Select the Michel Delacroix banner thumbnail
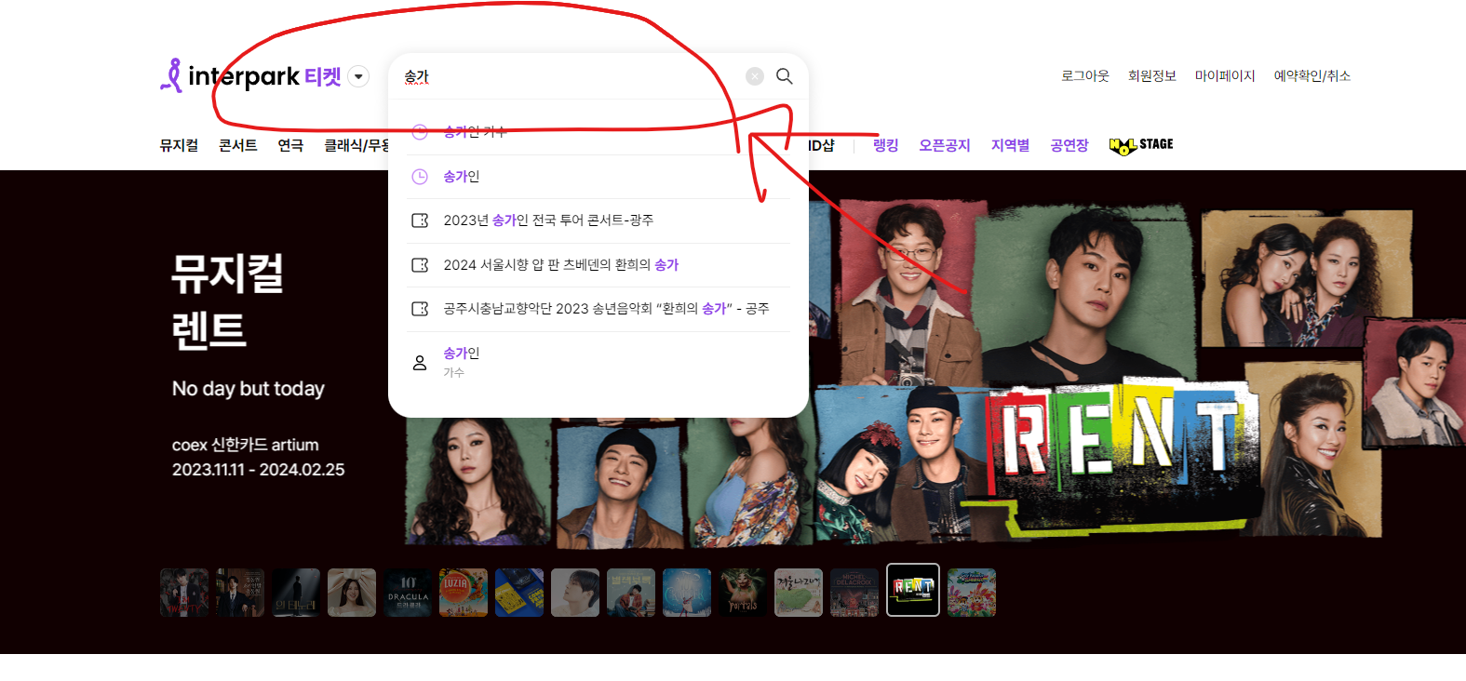 coord(854,593)
